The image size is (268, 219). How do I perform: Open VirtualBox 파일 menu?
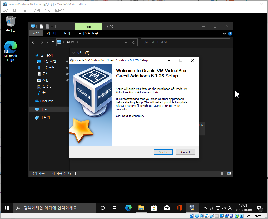click(6, 10)
